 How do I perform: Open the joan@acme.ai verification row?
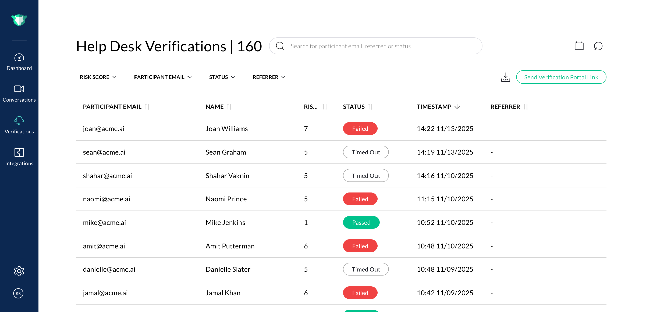(x=103, y=129)
